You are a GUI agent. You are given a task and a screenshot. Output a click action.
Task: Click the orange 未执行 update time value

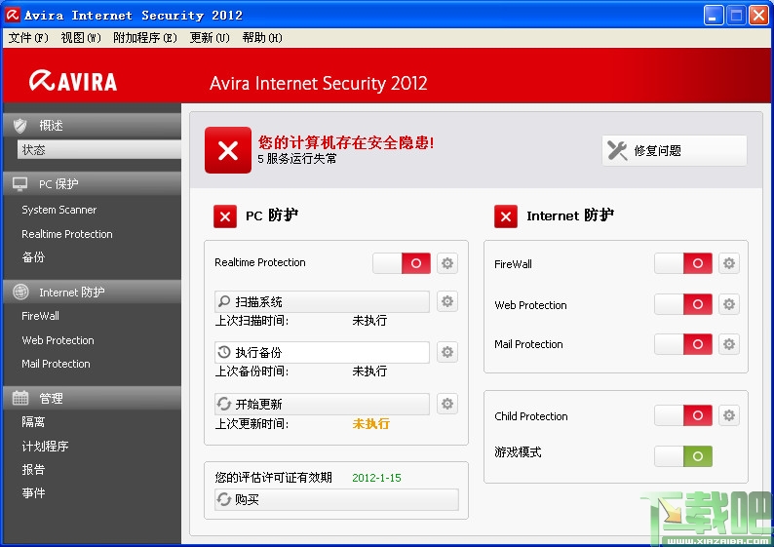pyautogui.click(x=370, y=423)
